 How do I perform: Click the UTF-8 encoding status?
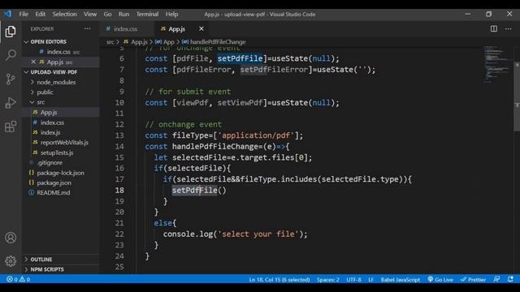[x=353, y=280]
